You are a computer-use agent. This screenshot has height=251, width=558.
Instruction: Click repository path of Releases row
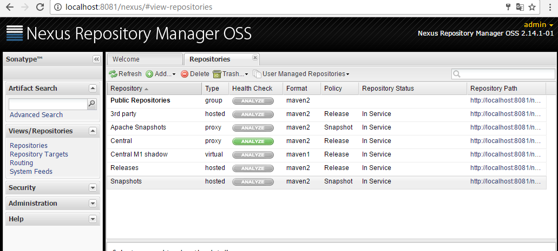[x=506, y=168]
